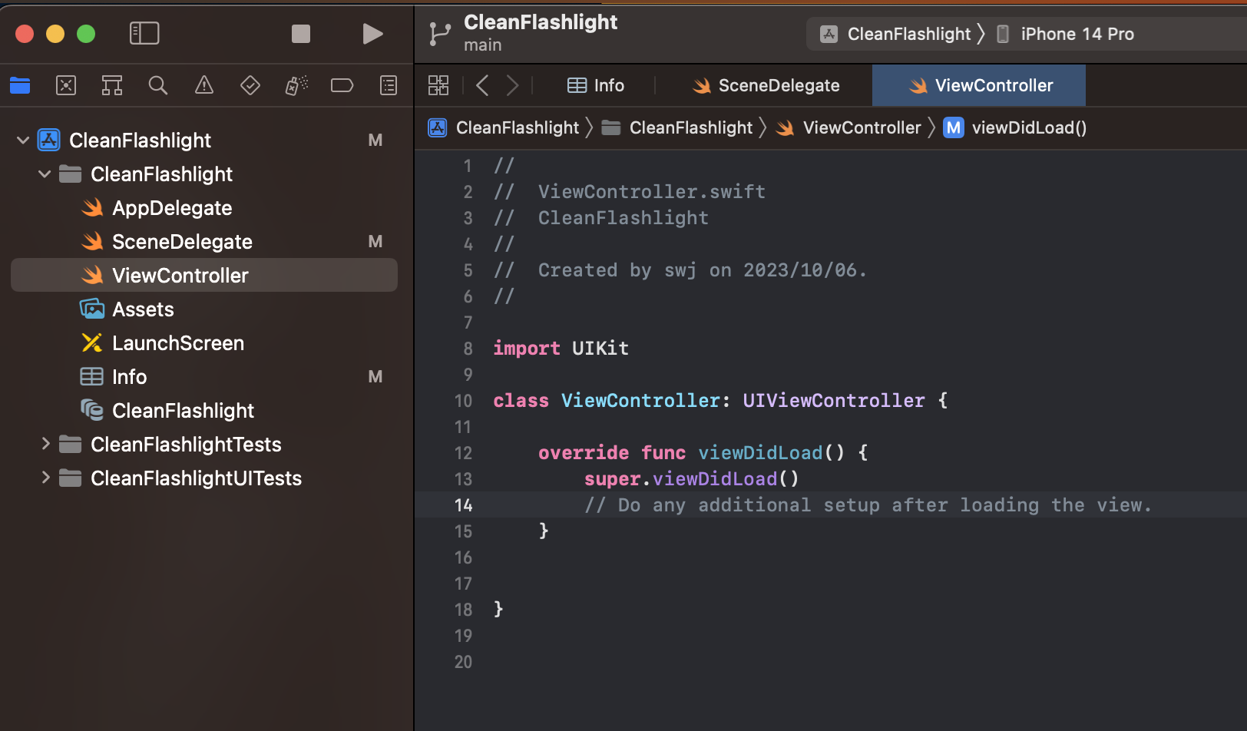Open the related items grid menu
This screenshot has width=1247, height=731.
438,85
